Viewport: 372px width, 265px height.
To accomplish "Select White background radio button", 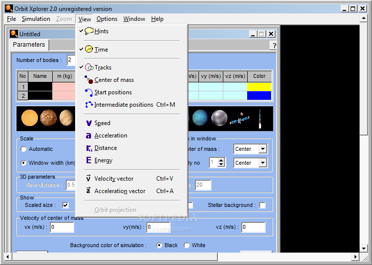I will pyautogui.click(x=186, y=245).
